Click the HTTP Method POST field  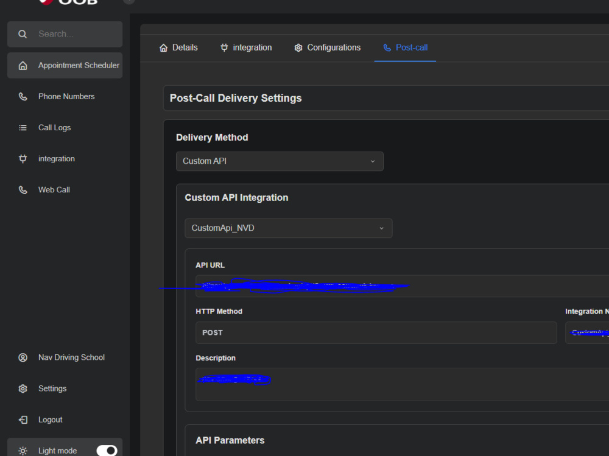pos(376,332)
